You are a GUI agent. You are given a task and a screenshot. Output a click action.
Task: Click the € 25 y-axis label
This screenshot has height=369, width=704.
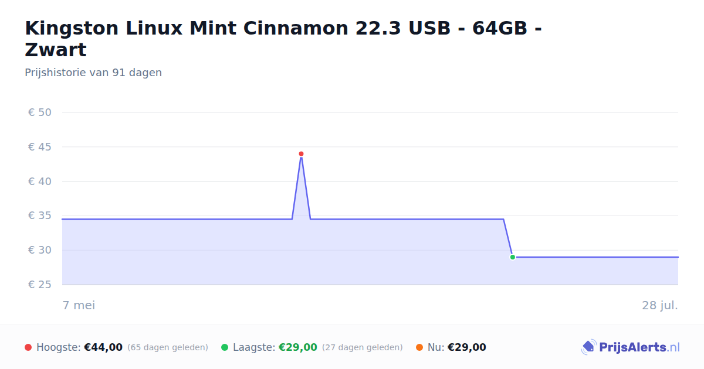click(x=40, y=285)
